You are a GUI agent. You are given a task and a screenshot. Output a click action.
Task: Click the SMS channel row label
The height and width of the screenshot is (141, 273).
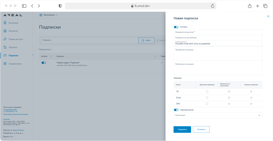click(178, 104)
